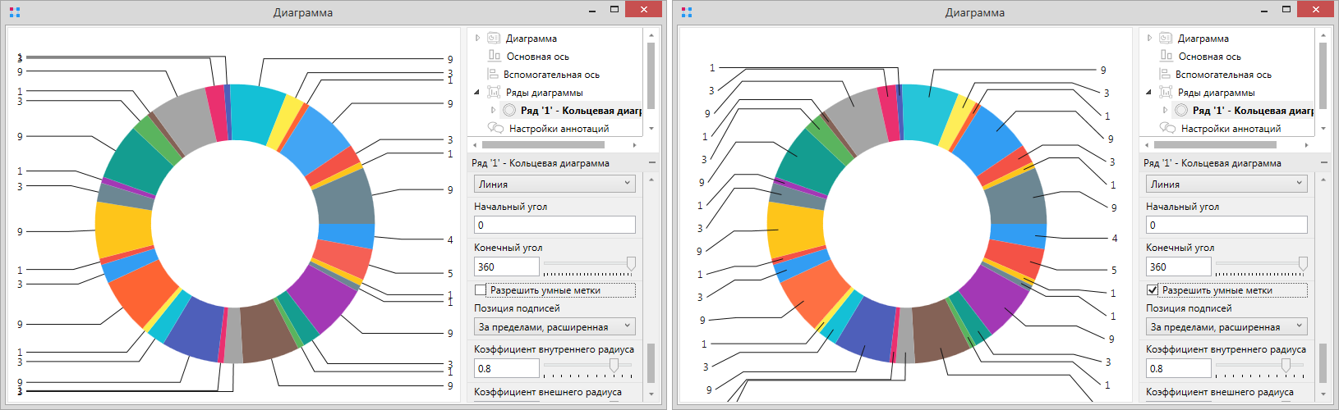
Task: Select 'Ряд 1 - Кольцевая диаграмма' item in right tree
Action: (x=1252, y=110)
